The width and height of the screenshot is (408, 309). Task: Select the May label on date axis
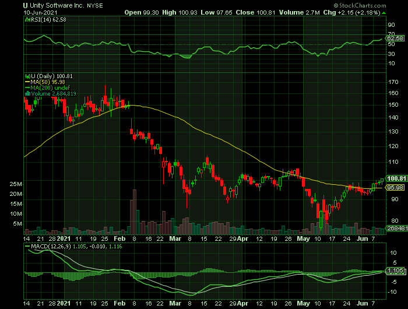coord(303,239)
